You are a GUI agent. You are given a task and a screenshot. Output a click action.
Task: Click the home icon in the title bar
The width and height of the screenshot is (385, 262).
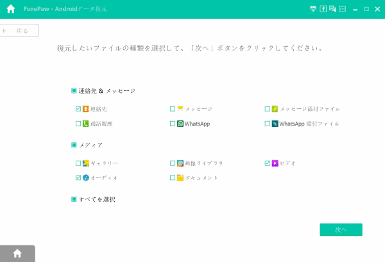pyautogui.click(x=10, y=9)
